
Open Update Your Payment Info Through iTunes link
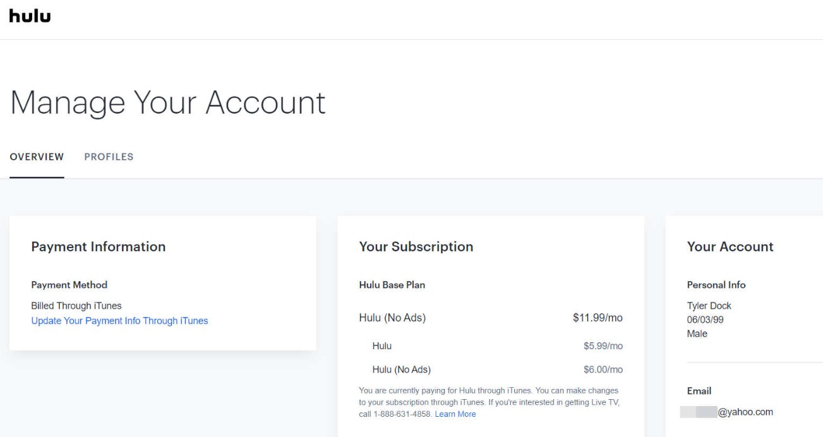click(x=119, y=321)
